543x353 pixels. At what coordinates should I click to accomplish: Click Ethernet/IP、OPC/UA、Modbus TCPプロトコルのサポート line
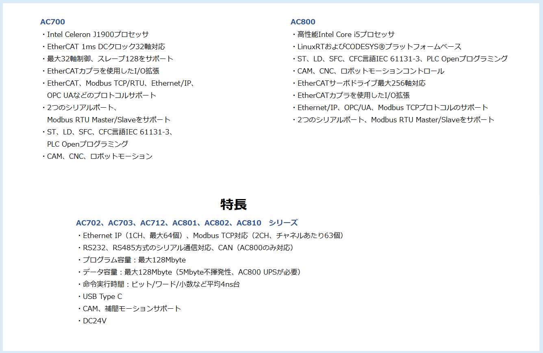(390, 108)
